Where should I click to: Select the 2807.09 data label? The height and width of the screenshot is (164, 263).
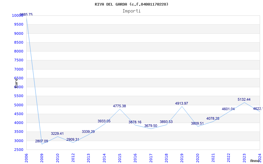(42, 141)
